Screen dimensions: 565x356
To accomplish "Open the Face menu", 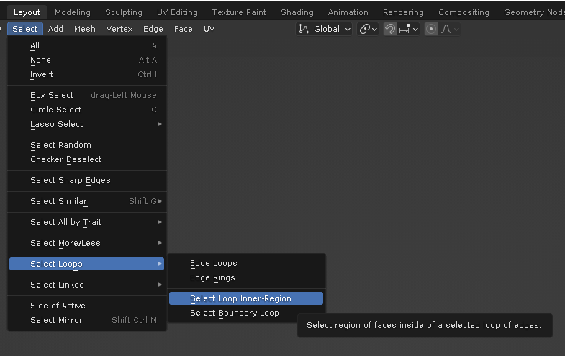I will tap(183, 29).
